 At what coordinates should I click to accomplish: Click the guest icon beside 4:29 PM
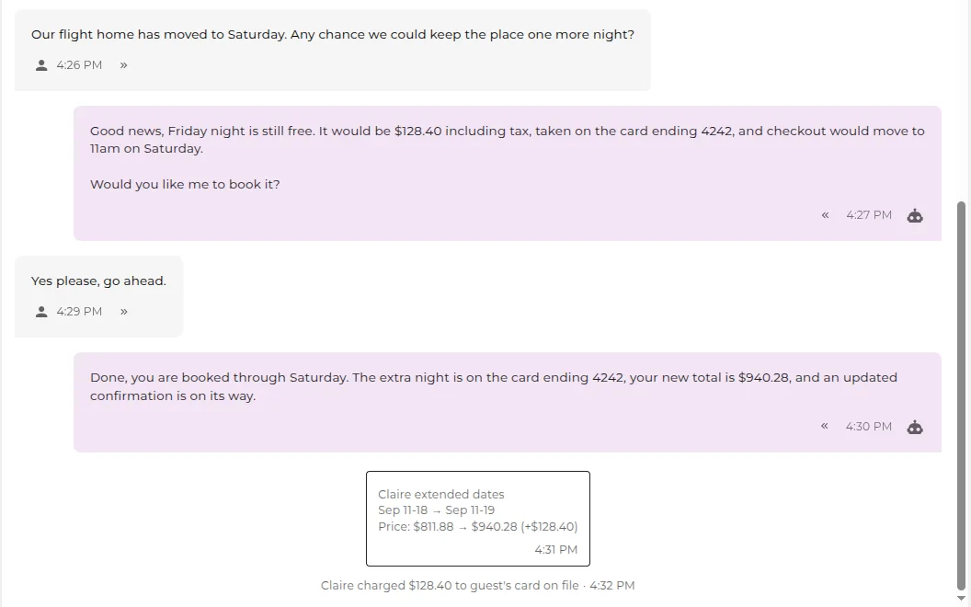coord(41,312)
